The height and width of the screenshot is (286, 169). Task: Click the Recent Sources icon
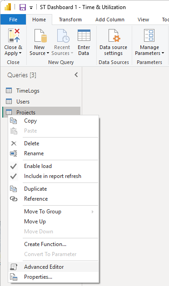pyautogui.click(x=63, y=36)
